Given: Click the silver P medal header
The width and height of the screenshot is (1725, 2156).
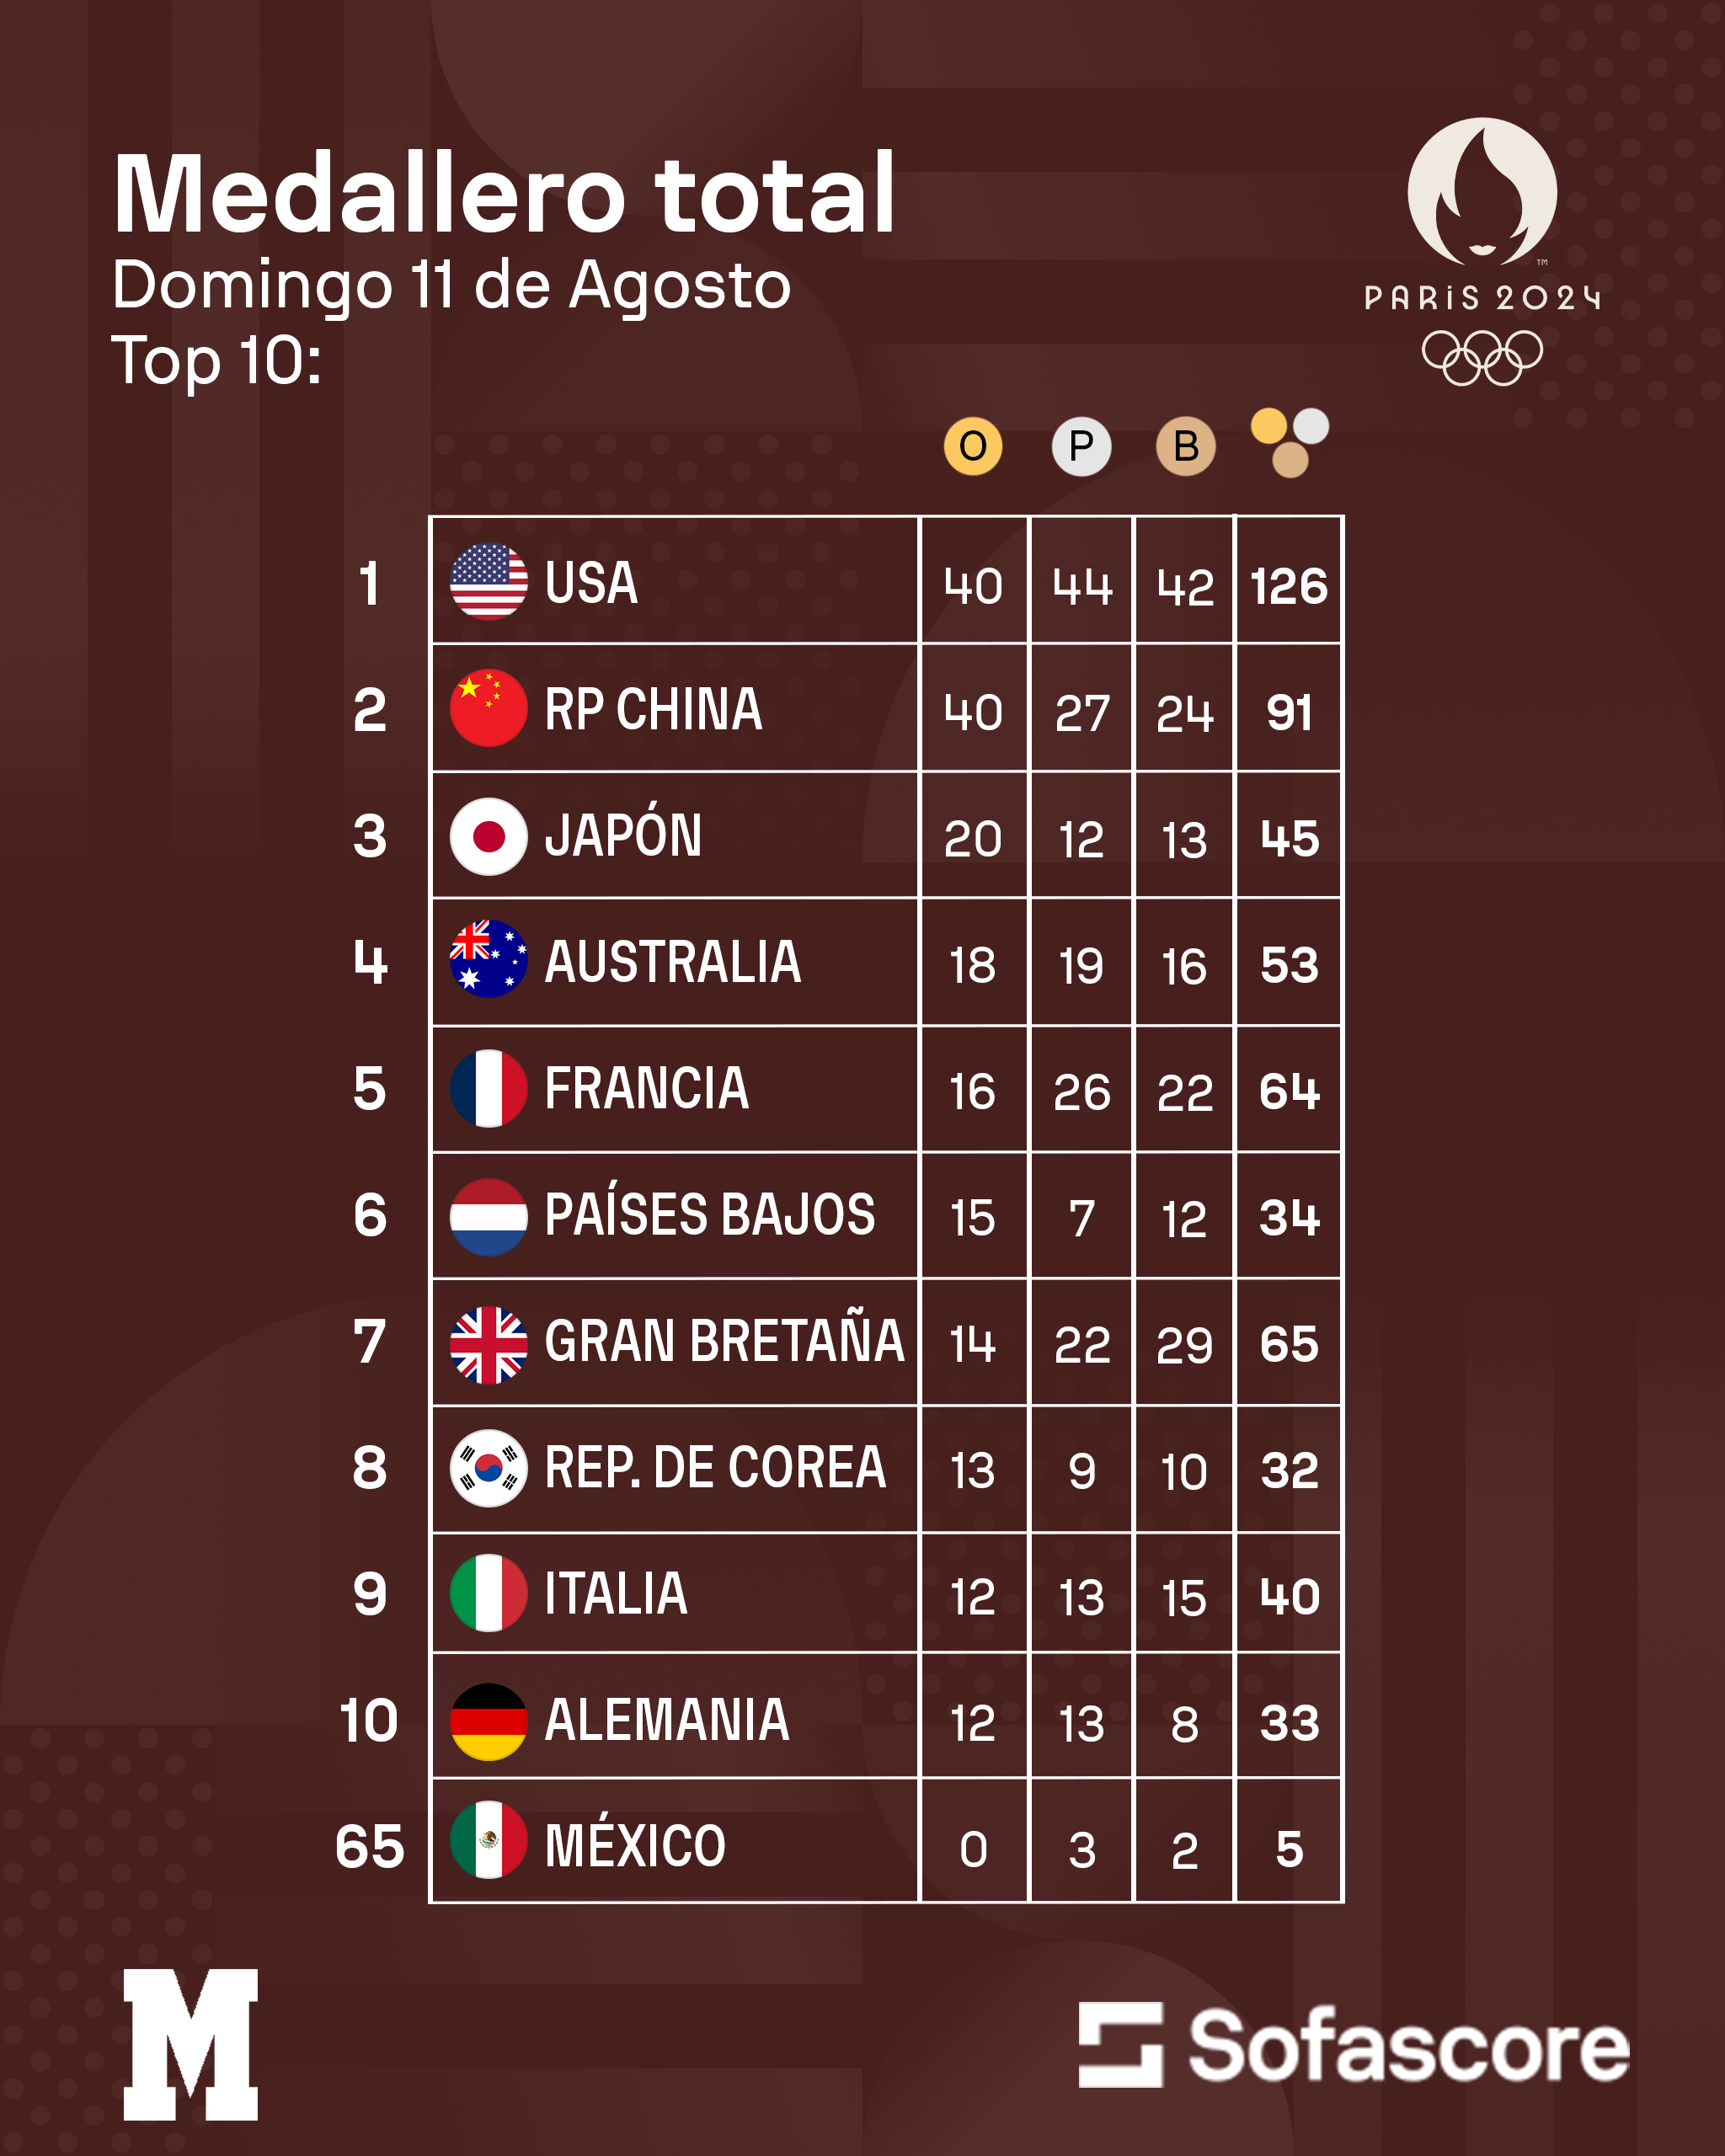Looking at the screenshot, I should point(1081,446).
